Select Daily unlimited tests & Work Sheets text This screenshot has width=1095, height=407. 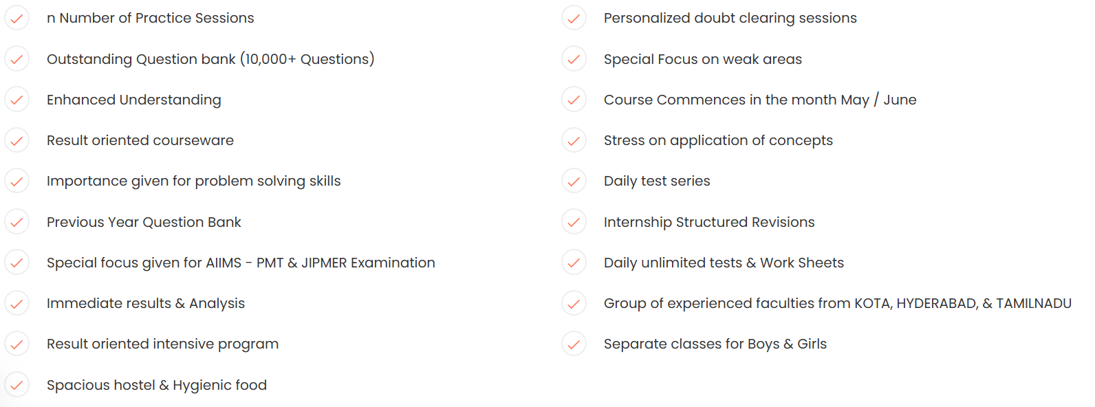pyautogui.click(x=724, y=263)
